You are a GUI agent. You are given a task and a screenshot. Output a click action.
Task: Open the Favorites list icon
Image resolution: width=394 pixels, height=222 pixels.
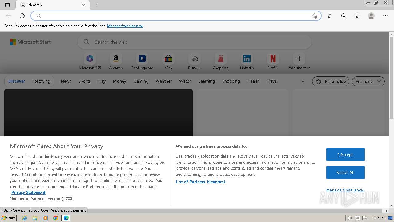click(x=330, y=16)
